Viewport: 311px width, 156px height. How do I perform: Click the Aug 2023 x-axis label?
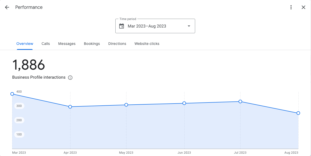pos(291,153)
